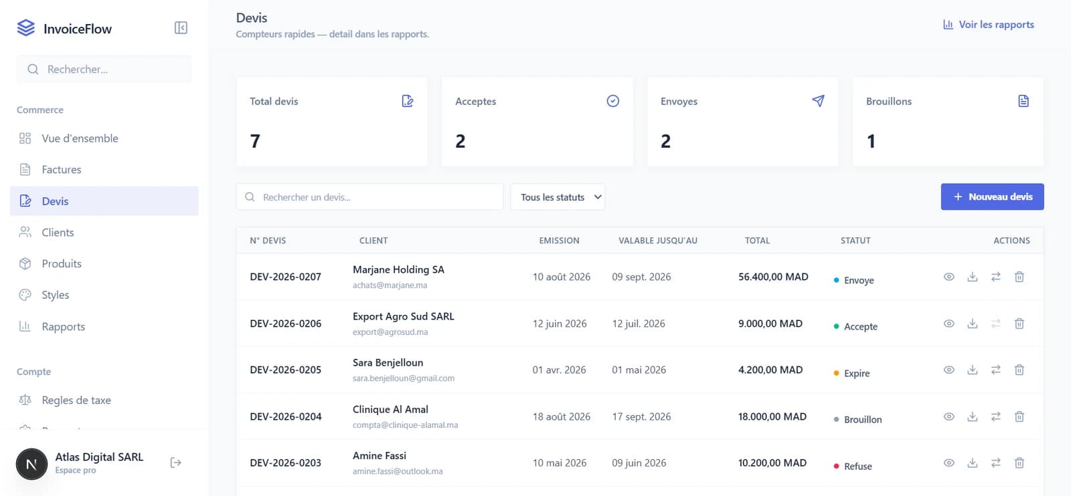The image size is (1071, 496).
Task: View the Clinique Al Amal quote
Action: [949, 416]
